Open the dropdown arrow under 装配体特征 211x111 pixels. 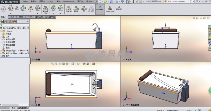point(53,13)
